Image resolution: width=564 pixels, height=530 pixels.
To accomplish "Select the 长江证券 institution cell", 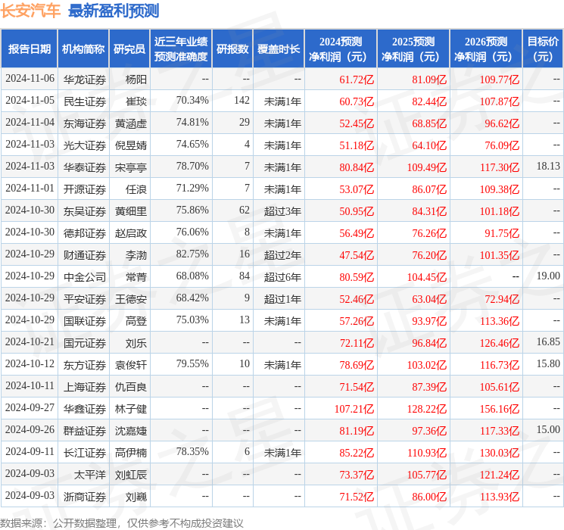I will tap(85, 453).
